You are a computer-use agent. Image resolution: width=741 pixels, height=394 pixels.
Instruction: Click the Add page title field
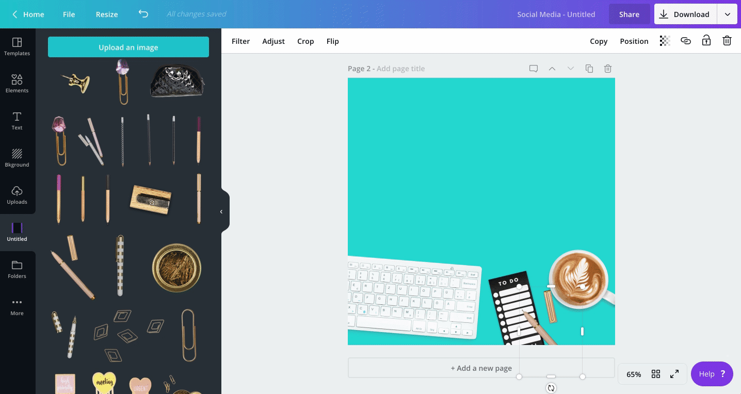400,69
